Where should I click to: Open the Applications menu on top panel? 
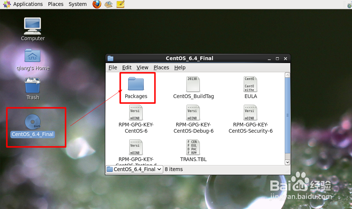(28, 4)
